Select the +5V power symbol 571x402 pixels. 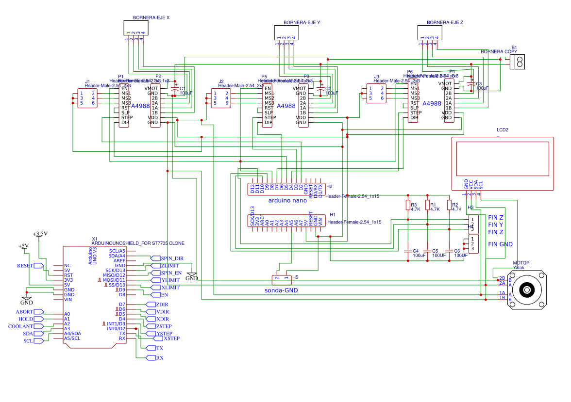pos(24,247)
